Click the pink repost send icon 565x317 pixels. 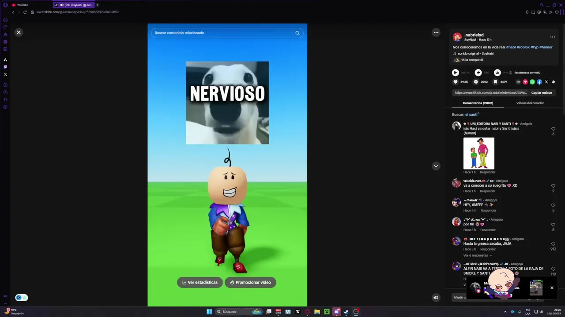pyautogui.click(x=525, y=82)
